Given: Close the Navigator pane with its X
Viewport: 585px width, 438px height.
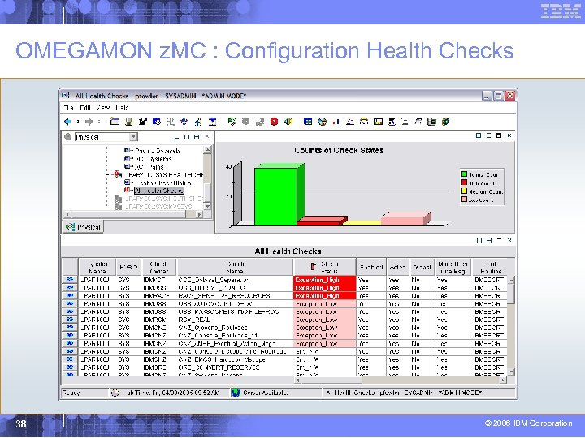Looking at the screenshot, I should coord(207,137).
